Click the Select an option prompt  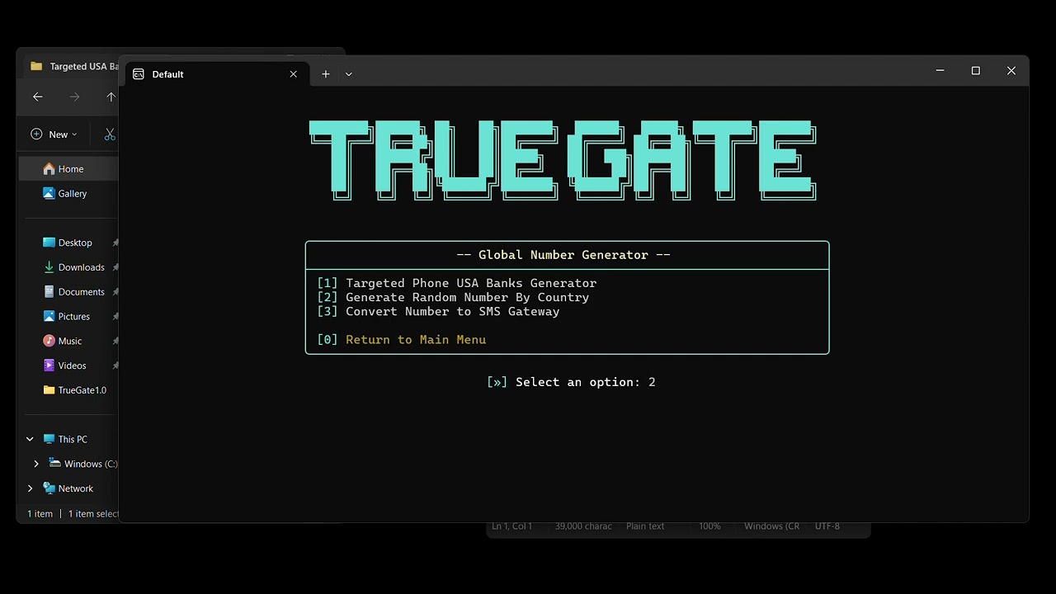coord(571,382)
